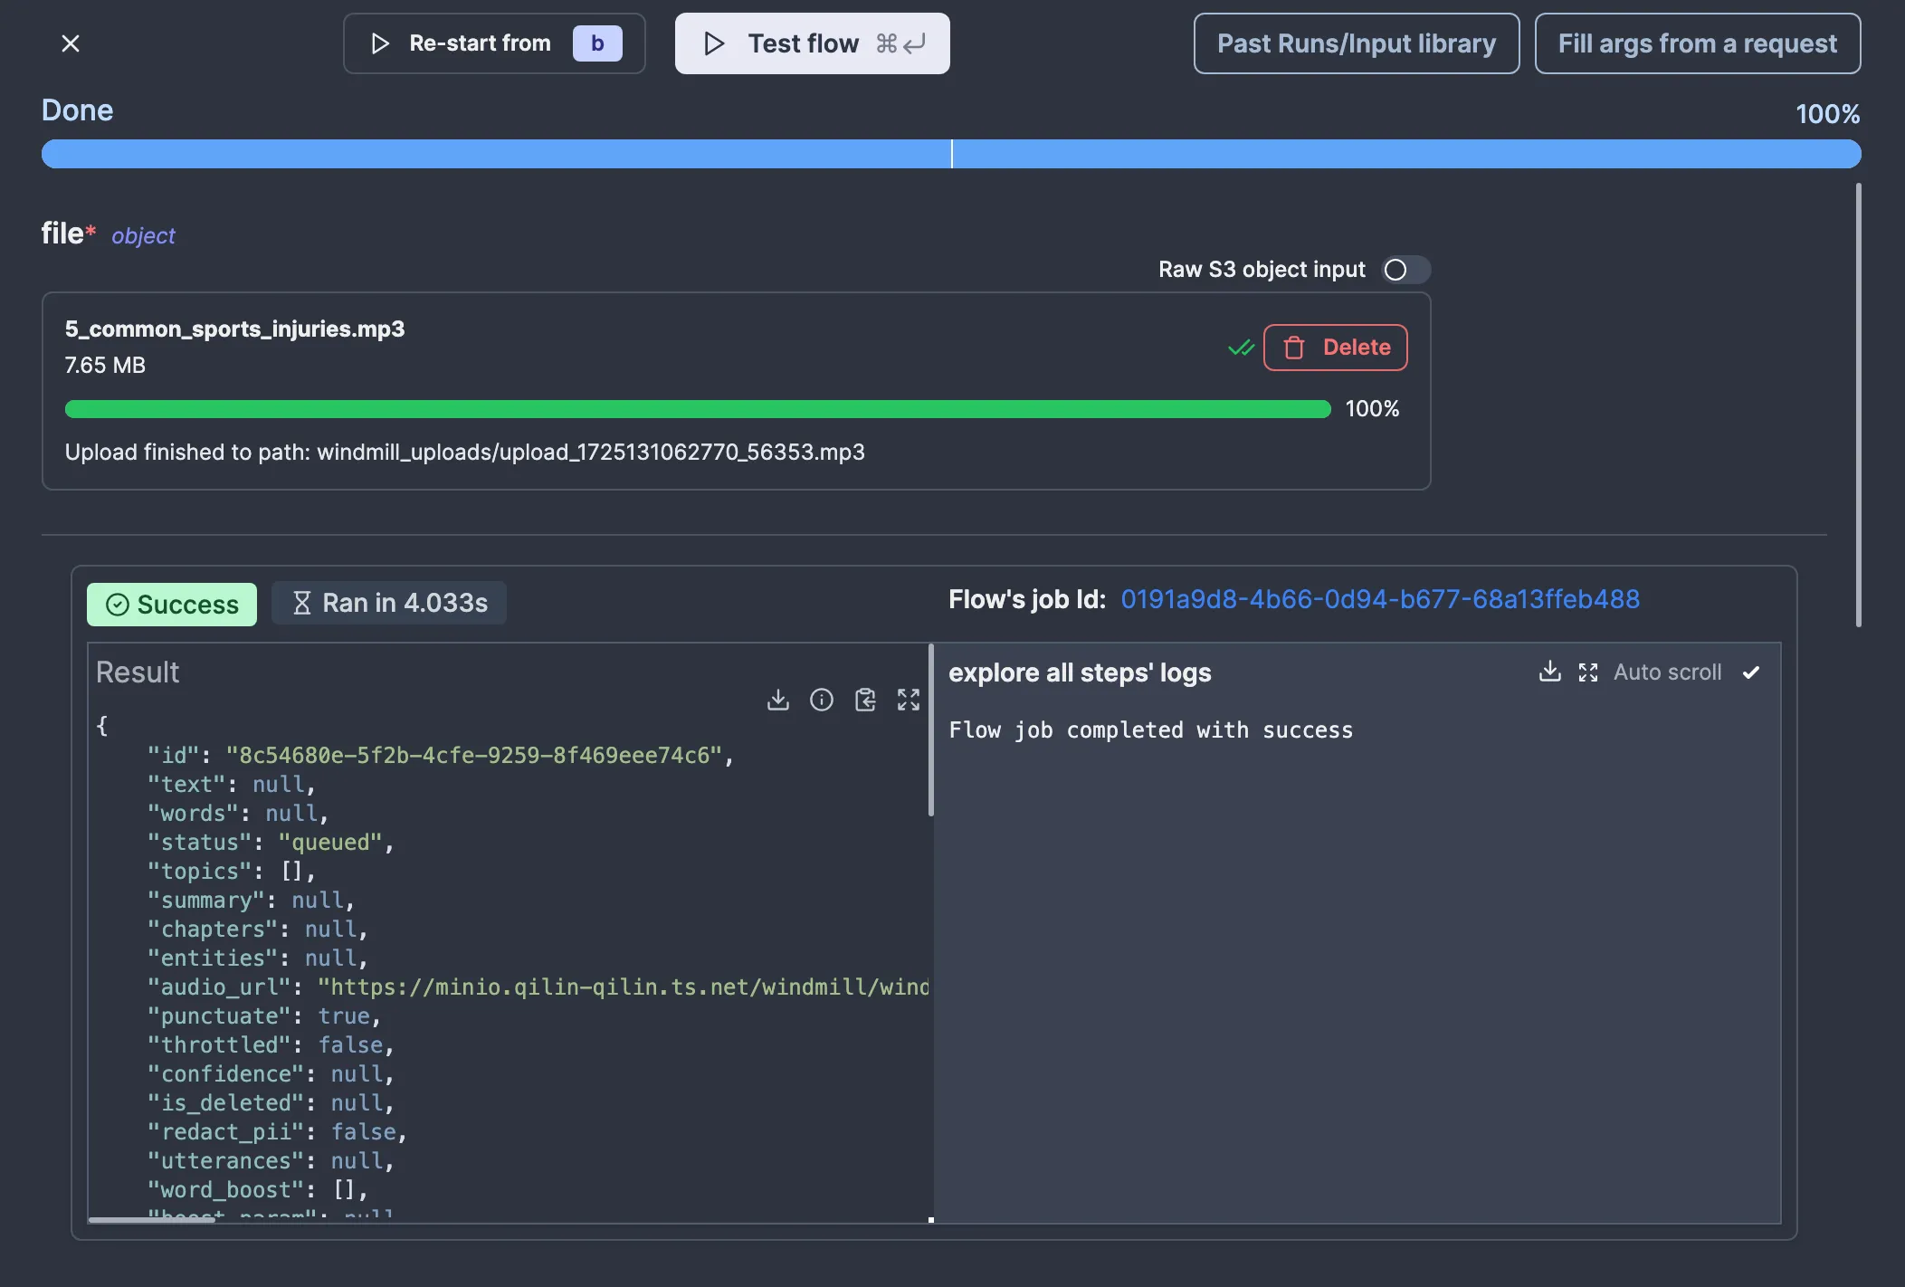Download all steps' logs
Viewport: 1905px width, 1287px height.
[1549, 672]
